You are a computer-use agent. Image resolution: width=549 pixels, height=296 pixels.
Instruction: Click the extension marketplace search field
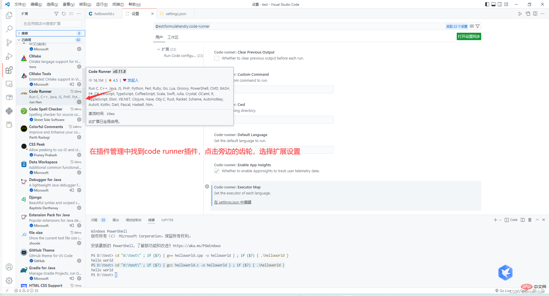click(x=51, y=24)
